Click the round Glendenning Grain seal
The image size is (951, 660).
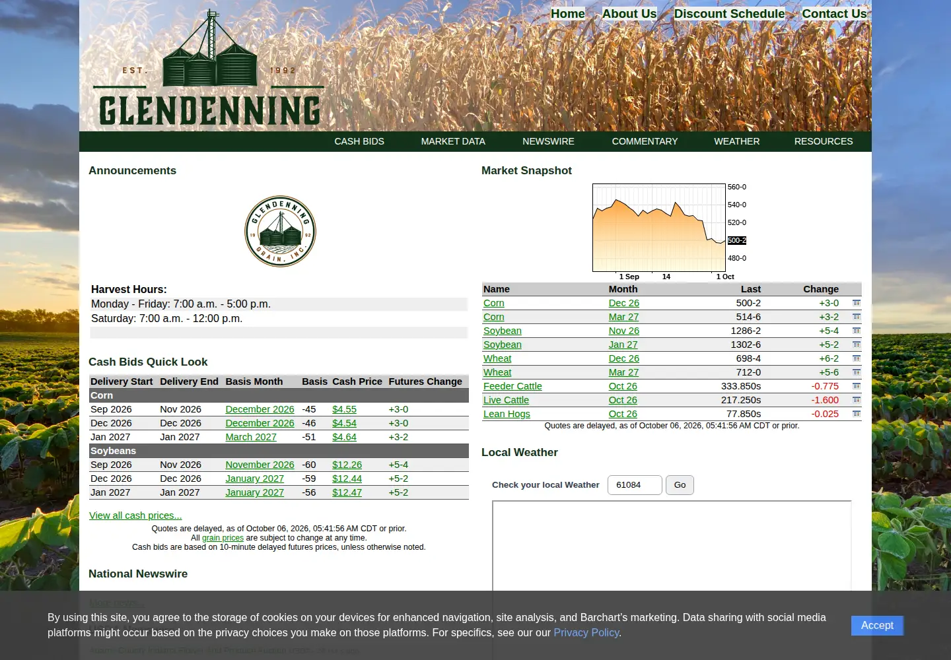pyautogui.click(x=280, y=231)
